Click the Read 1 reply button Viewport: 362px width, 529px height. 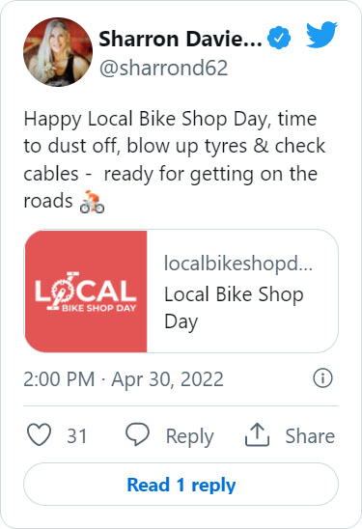[x=181, y=485]
